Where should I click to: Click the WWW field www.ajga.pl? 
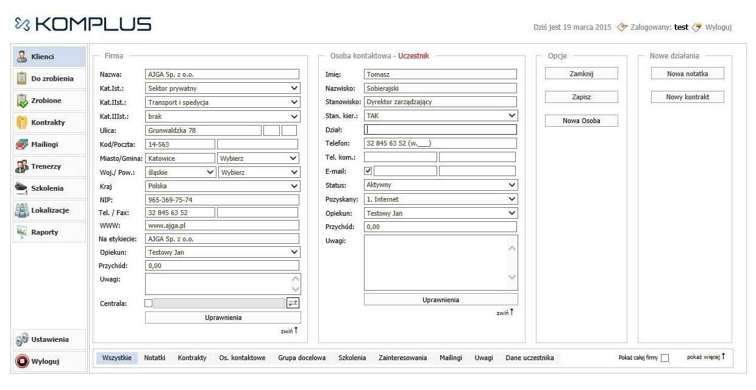click(223, 225)
